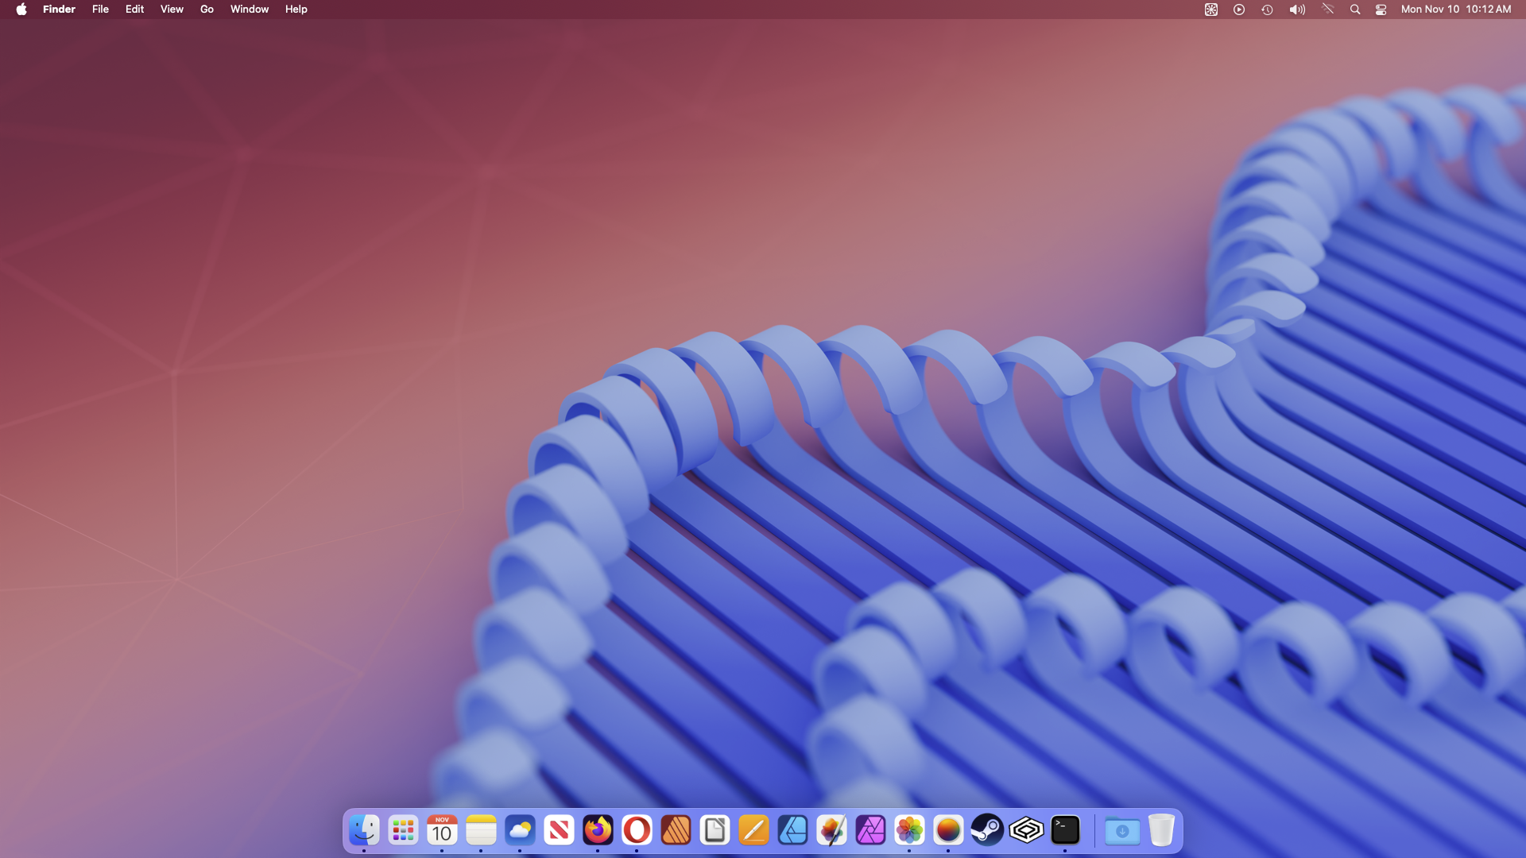Image resolution: width=1526 pixels, height=858 pixels.
Task: Expand the Downloads stack in Dock
Action: [x=1121, y=831]
